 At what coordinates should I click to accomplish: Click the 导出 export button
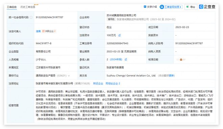click(191, 7)
